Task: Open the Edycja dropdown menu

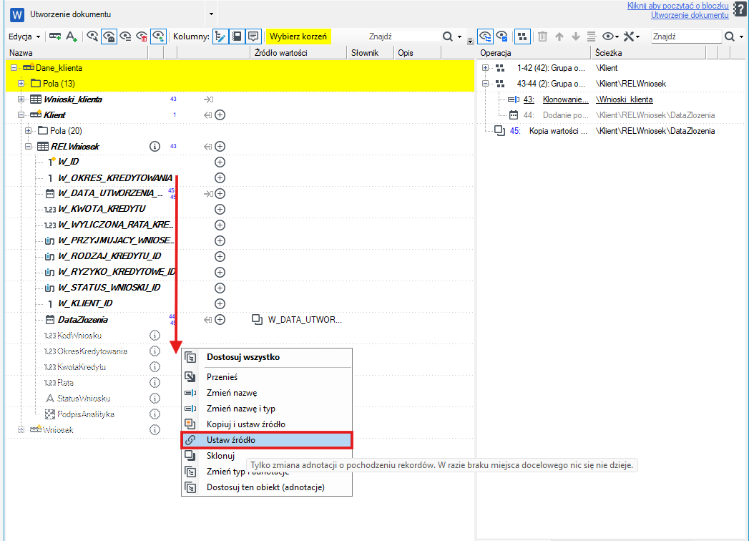Action: (x=24, y=36)
